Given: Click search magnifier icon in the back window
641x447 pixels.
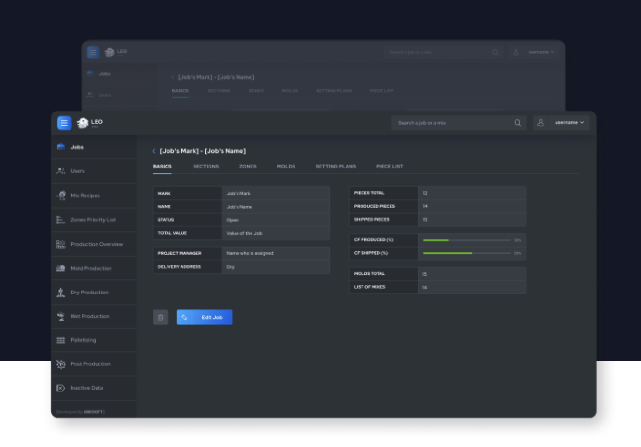Looking at the screenshot, I should click(495, 52).
